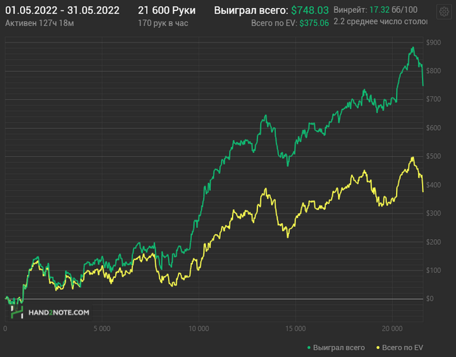Toggle the yellow 'Всего по EV' legend entry
Image resolution: width=456 pixels, height=357 pixels.
click(399, 347)
